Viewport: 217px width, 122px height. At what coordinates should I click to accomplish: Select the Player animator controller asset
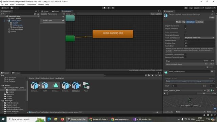click(x=86, y=87)
